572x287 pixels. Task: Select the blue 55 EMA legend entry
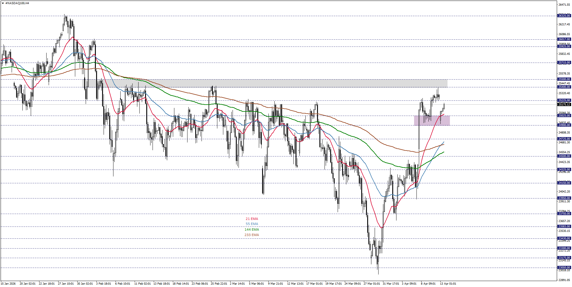[252, 224]
